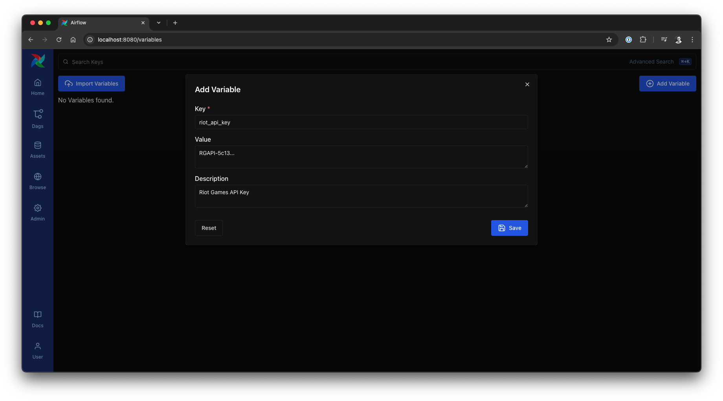Edit the Description field text
Viewport: 723px width, 401px height.
(361, 196)
